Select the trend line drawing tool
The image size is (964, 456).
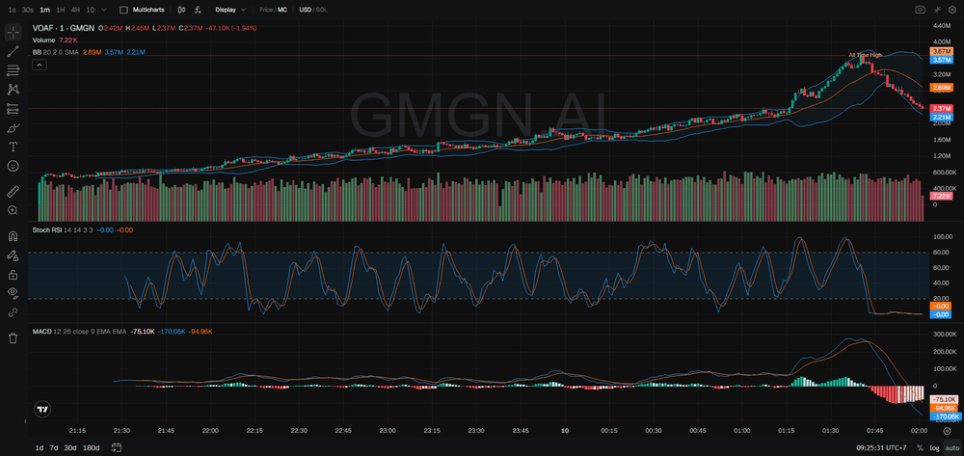[x=13, y=51]
